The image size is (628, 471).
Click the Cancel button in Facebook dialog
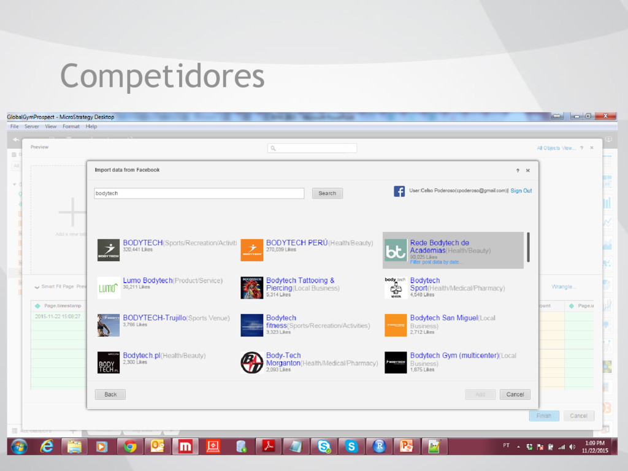[515, 394]
